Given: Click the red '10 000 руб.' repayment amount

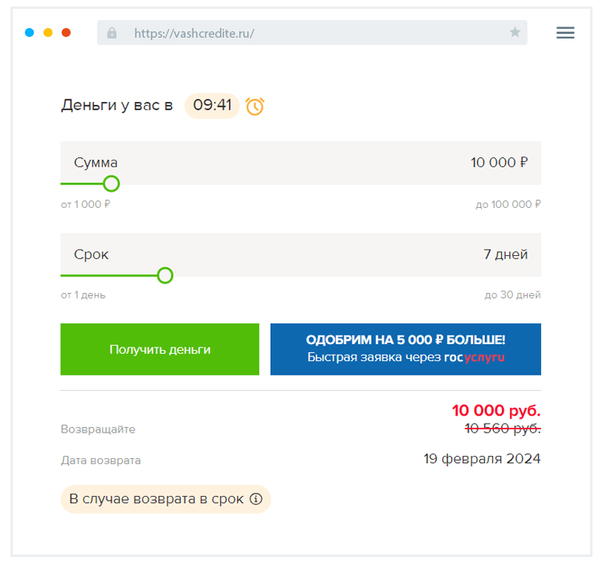Looking at the screenshot, I should coord(495,411).
